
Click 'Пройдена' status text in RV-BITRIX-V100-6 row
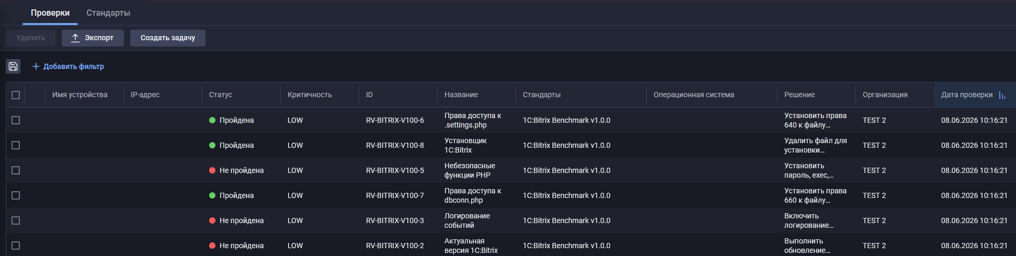(236, 120)
